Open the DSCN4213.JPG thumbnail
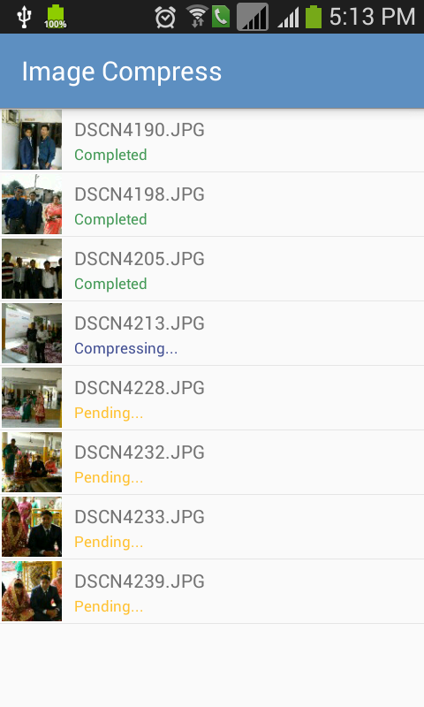The image size is (424, 707). click(32, 333)
